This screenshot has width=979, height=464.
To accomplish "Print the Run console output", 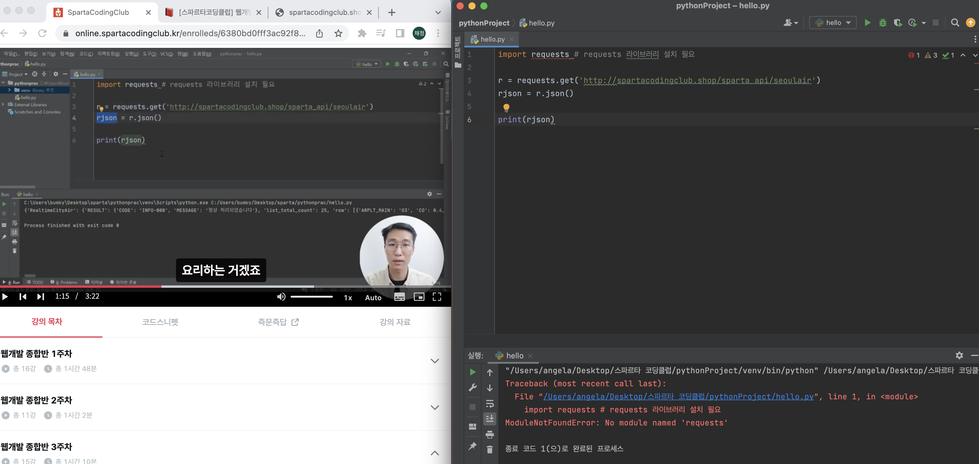I will point(490,434).
